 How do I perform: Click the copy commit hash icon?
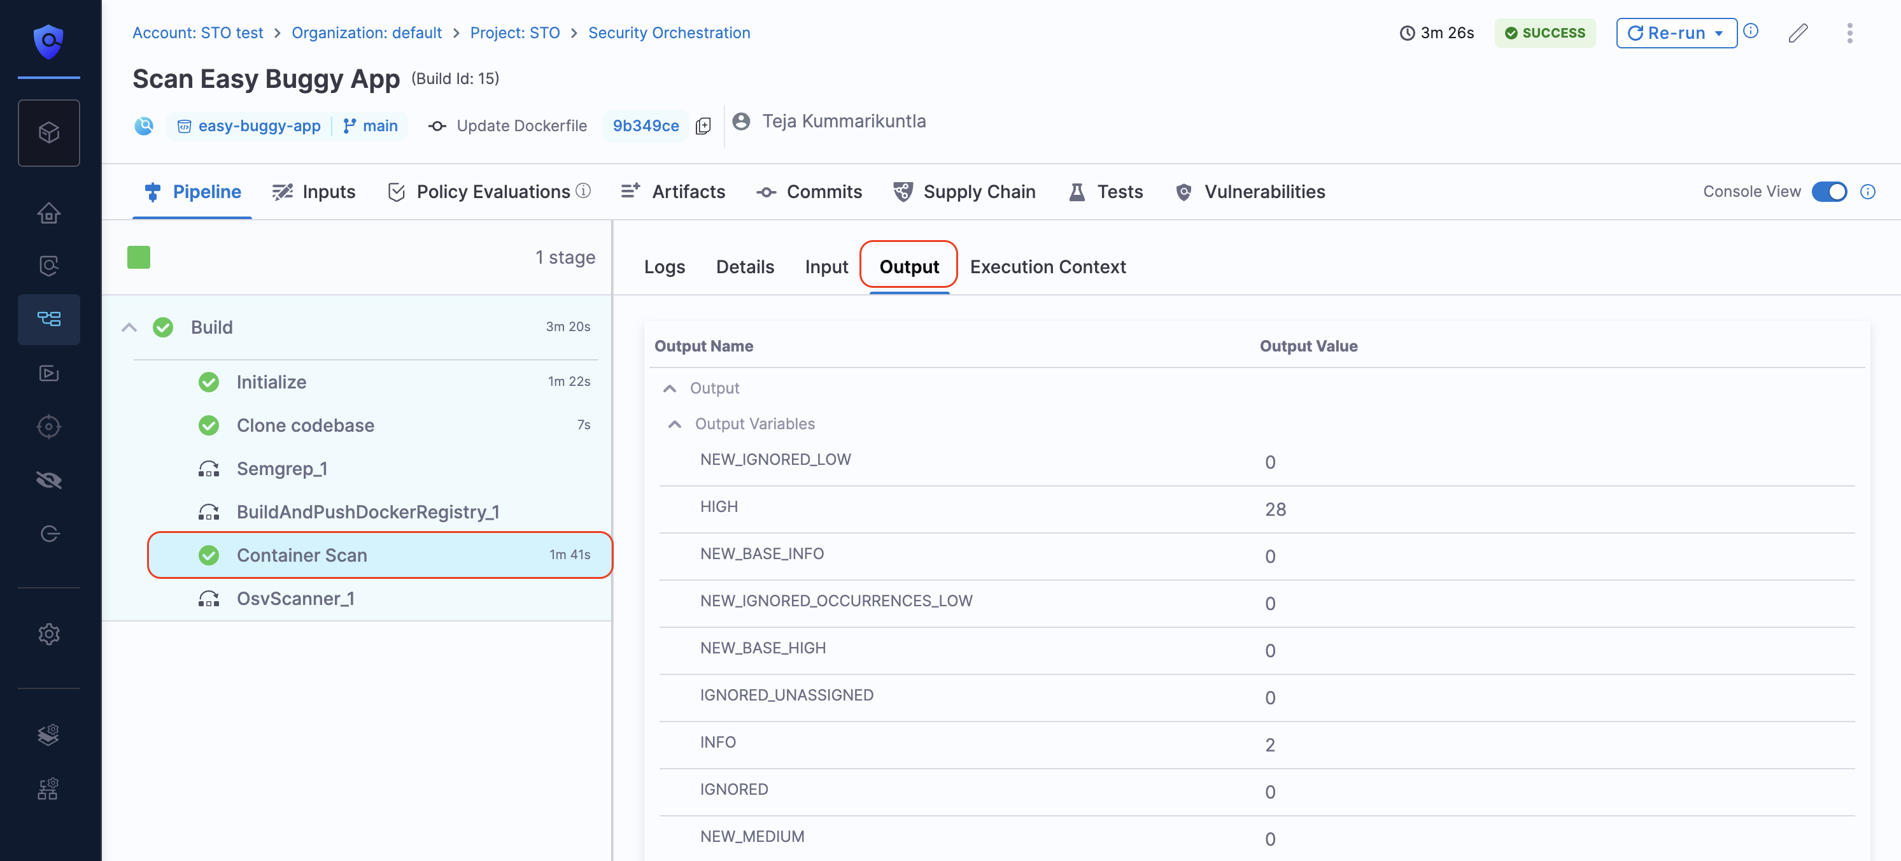tap(703, 126)
